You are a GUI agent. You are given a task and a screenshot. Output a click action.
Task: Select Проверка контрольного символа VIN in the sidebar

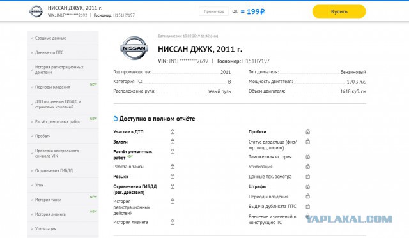pyautogui.click(x=63, y=153)
